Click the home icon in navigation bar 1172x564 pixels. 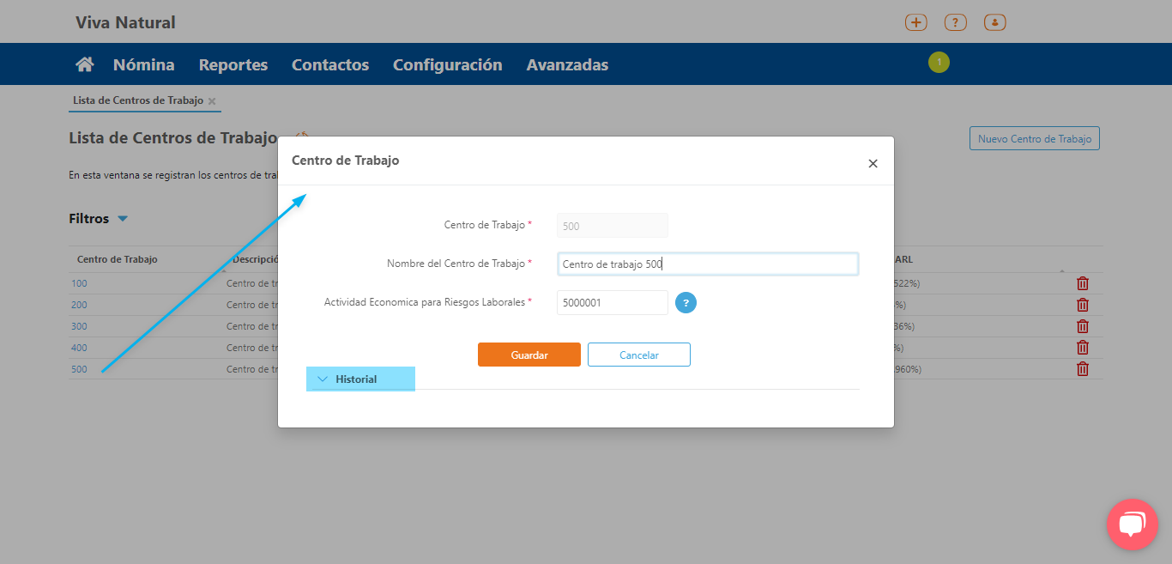click(84, 64)
